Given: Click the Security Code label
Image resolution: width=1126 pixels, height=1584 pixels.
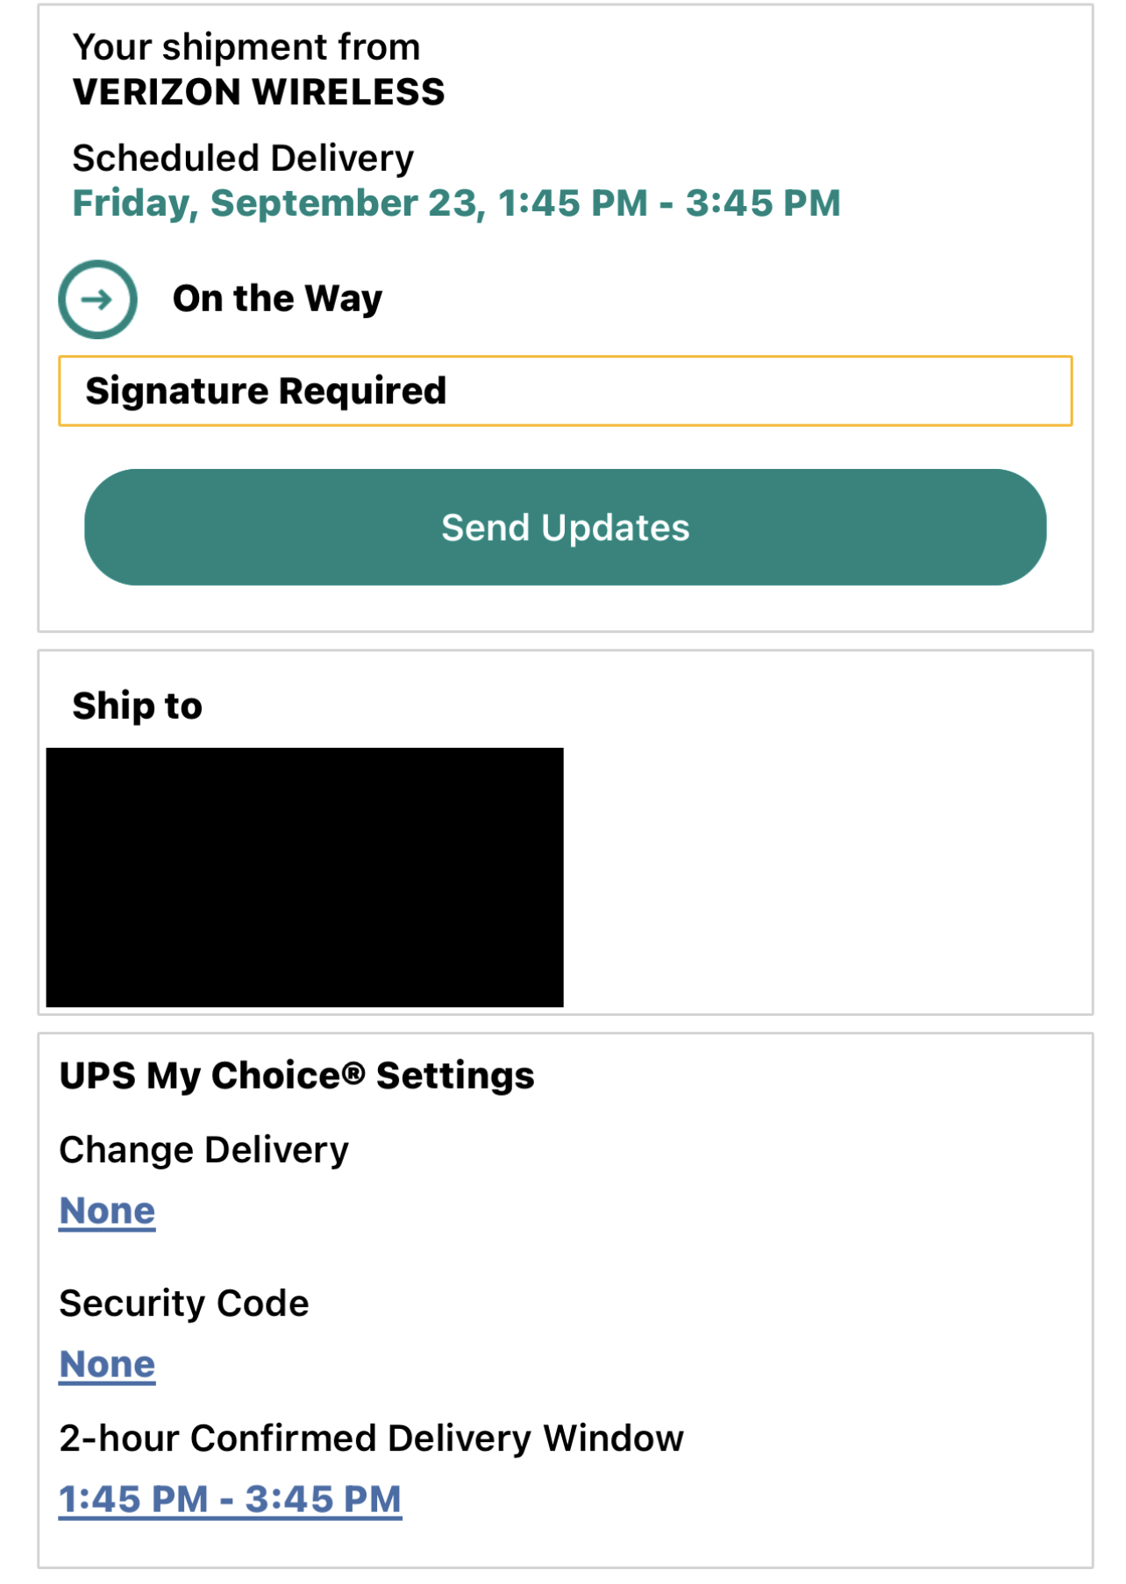Looking at the screenshot, I should (184, 1303).
